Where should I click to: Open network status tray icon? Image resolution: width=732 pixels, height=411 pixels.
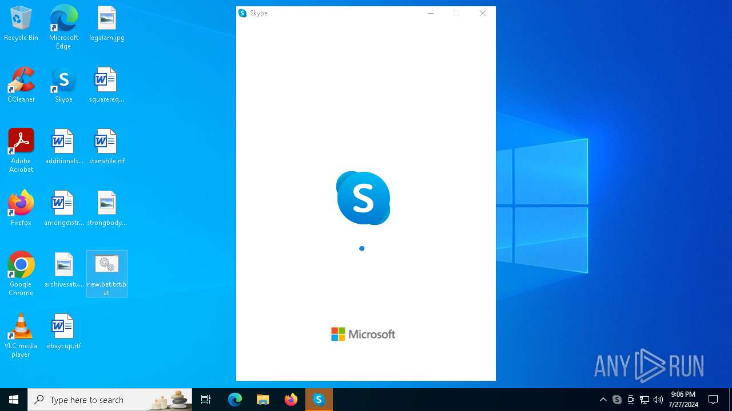point(645,400)
